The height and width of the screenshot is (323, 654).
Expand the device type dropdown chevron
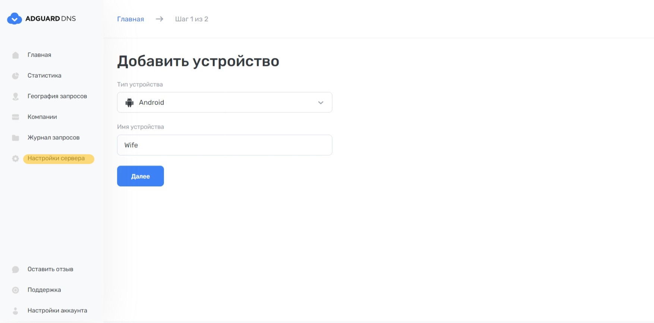(320, 102)
